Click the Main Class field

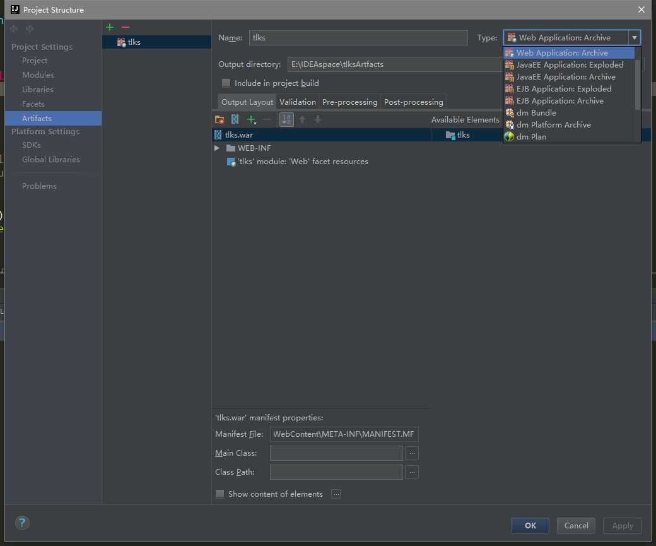point(336,453)
